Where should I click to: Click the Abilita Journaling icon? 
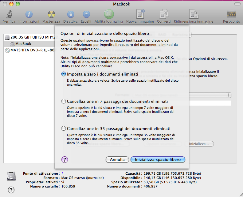pos(109,14)
